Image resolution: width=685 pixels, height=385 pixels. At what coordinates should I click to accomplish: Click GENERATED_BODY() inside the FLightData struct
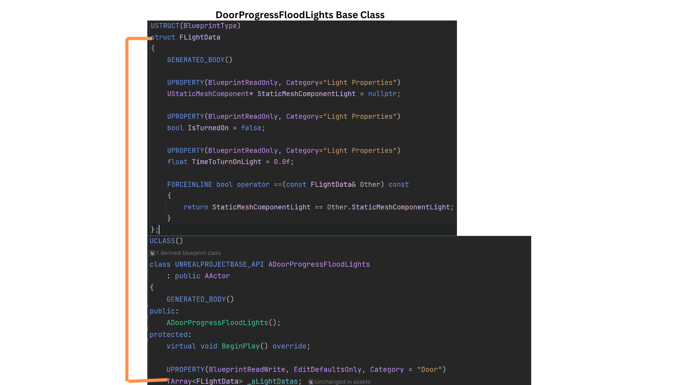click(x=199, y=60)
